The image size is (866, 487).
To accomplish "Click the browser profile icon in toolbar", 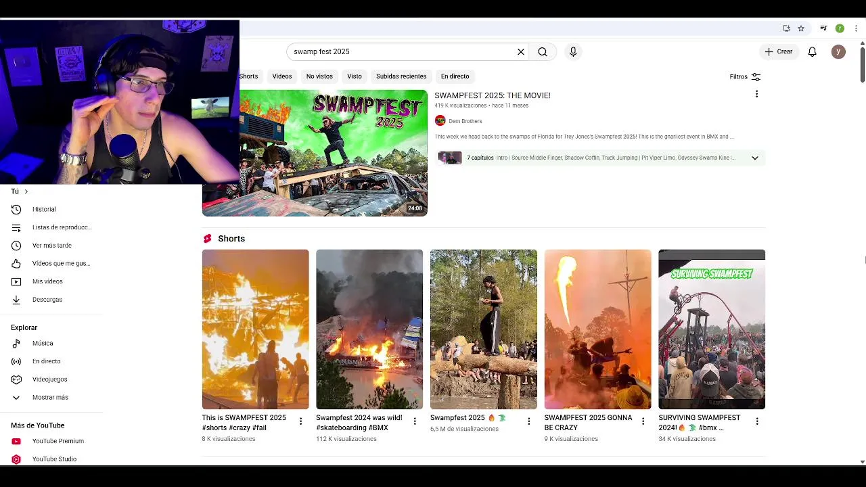I will 840,28.
